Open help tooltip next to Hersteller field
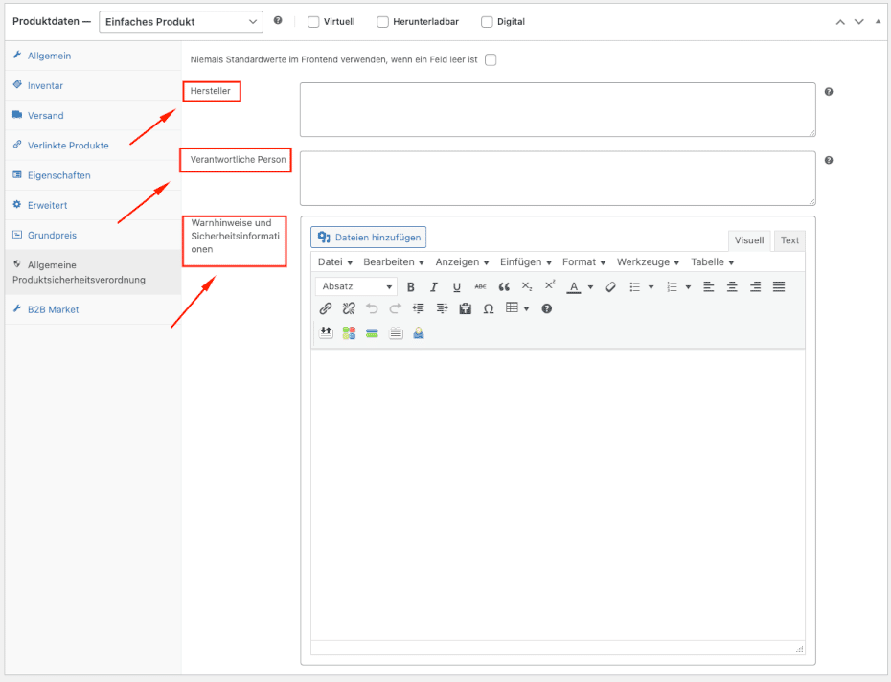This screenshot has height=682, width=891. point(829,92)
